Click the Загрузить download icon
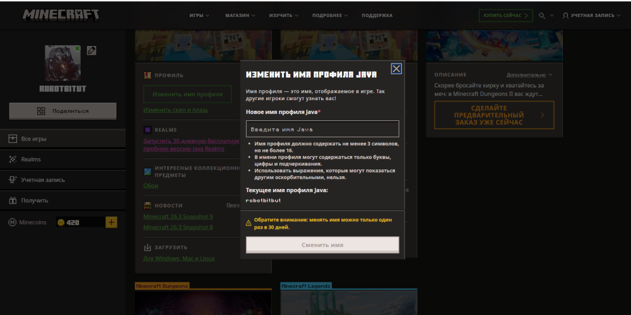The height and width of the screenshot is (315, 631). (148, 248)
